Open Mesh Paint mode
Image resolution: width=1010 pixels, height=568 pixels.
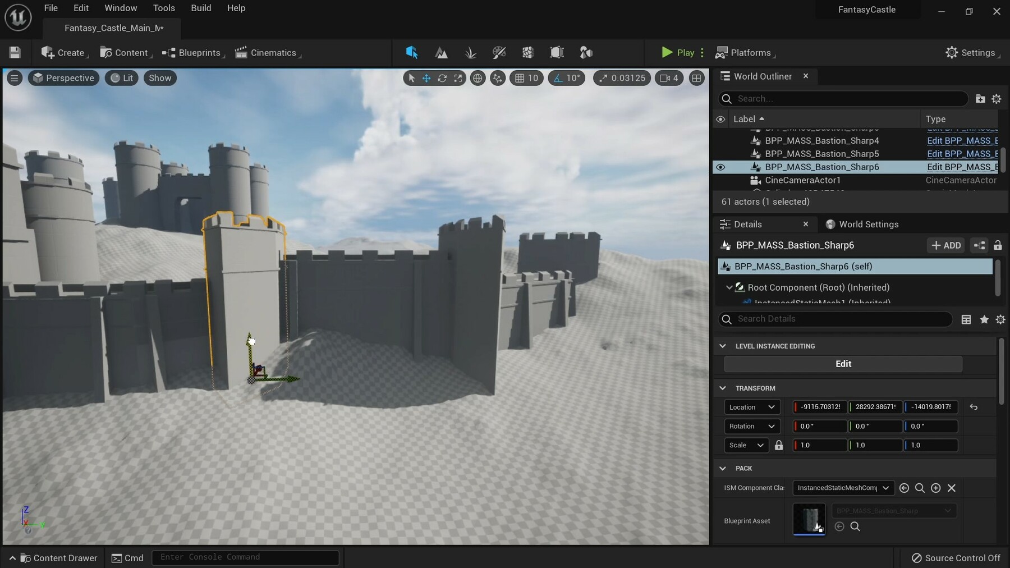pos(499,52)
